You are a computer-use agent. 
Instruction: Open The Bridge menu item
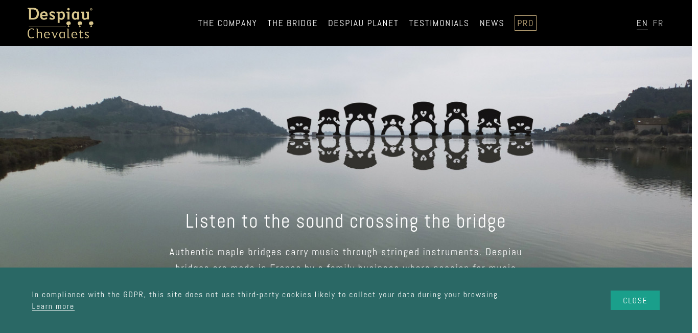click(x=292, y=23)
